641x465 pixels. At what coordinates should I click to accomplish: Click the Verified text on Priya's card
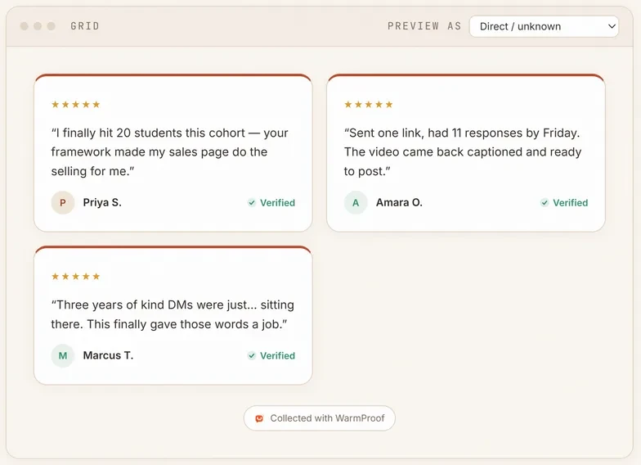278,203
